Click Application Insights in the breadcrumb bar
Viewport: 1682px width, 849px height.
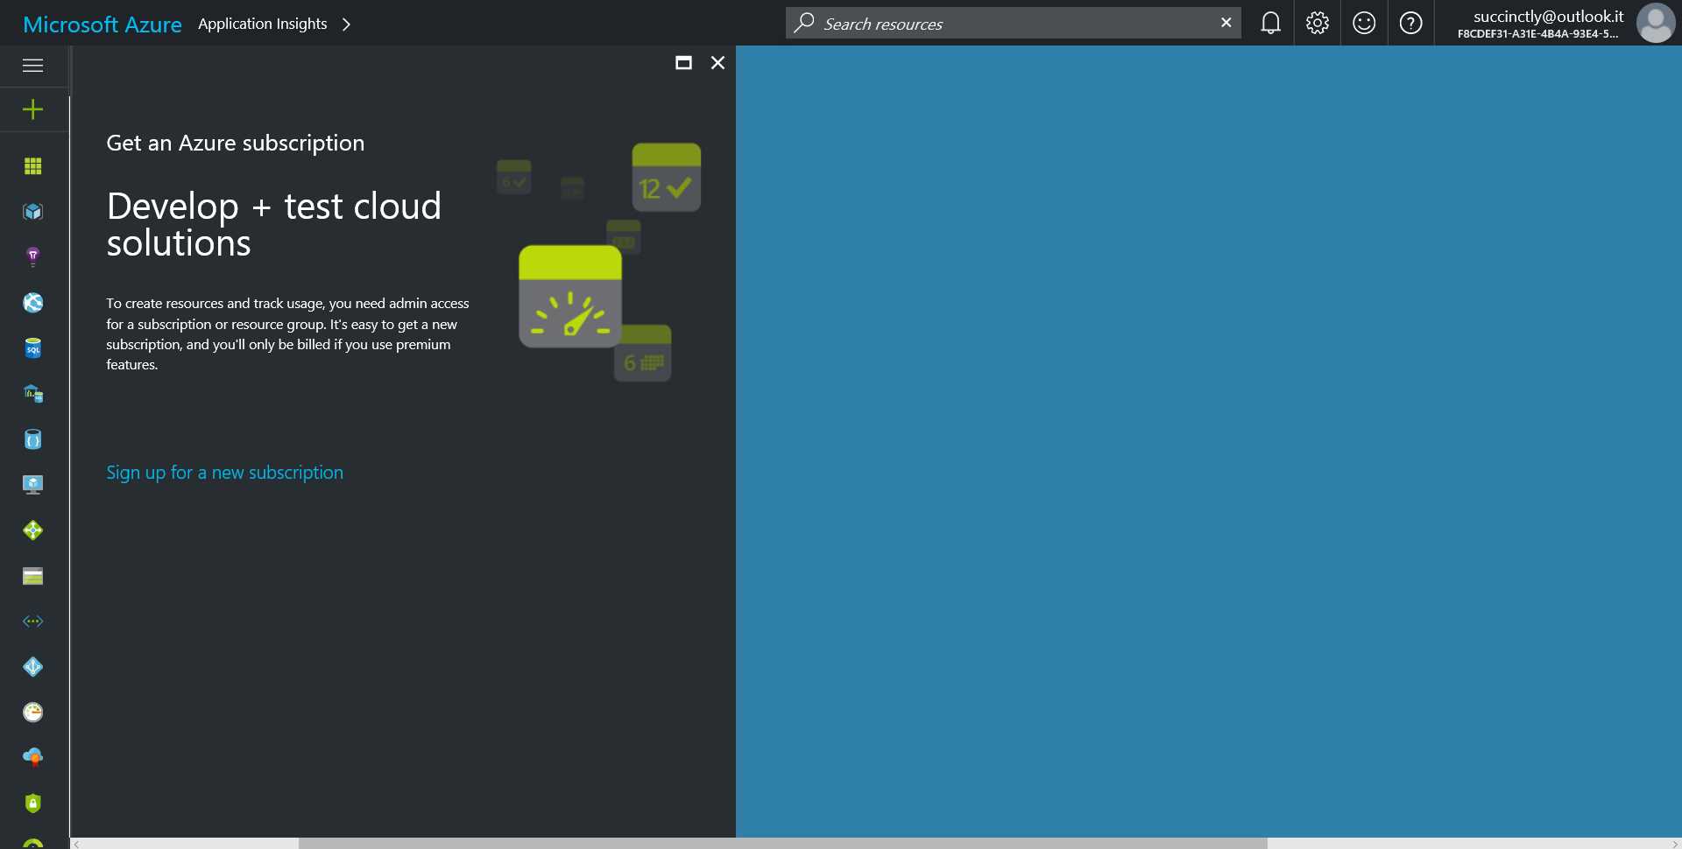click(x=262, y=24)
